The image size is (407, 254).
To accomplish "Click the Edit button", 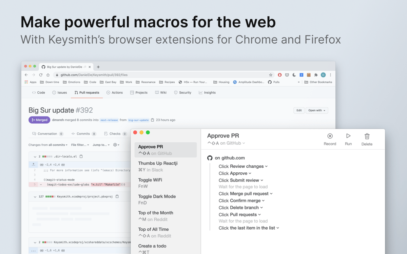I will point(299,110).
